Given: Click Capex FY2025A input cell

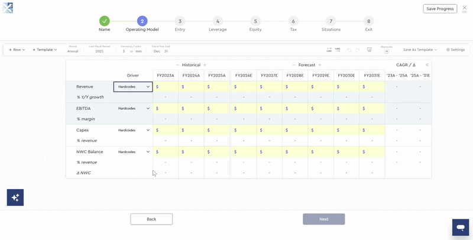Looking at the screenshot, I should point(217,130).
